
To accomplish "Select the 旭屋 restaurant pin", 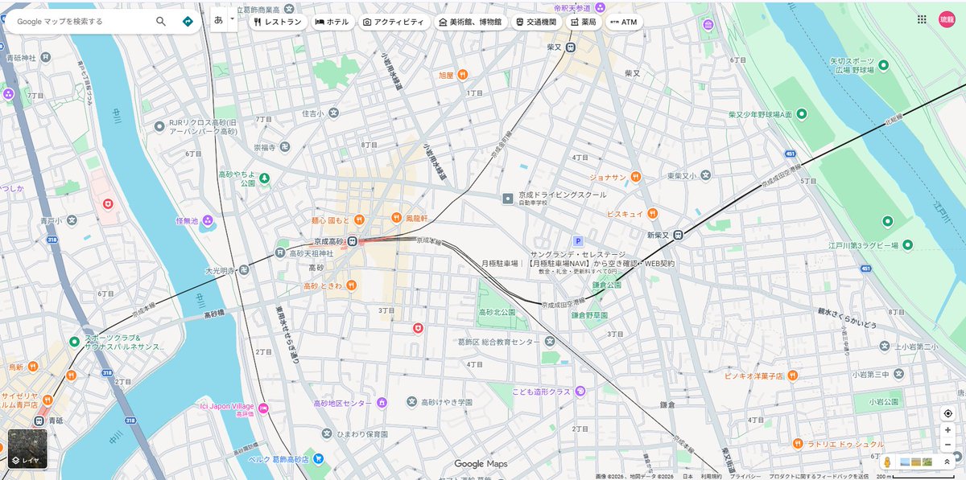I will [464, 75].
